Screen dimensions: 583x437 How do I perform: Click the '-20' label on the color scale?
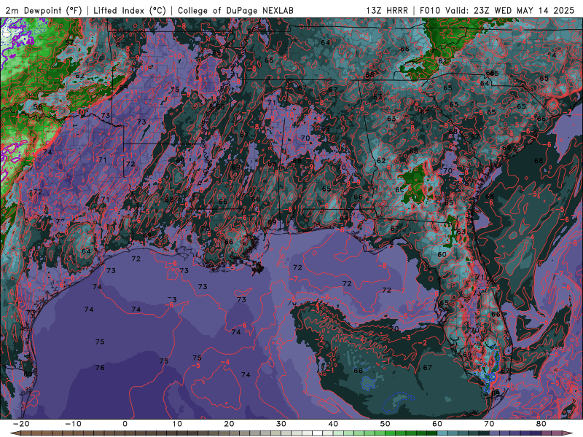click(x=21, y=424)
